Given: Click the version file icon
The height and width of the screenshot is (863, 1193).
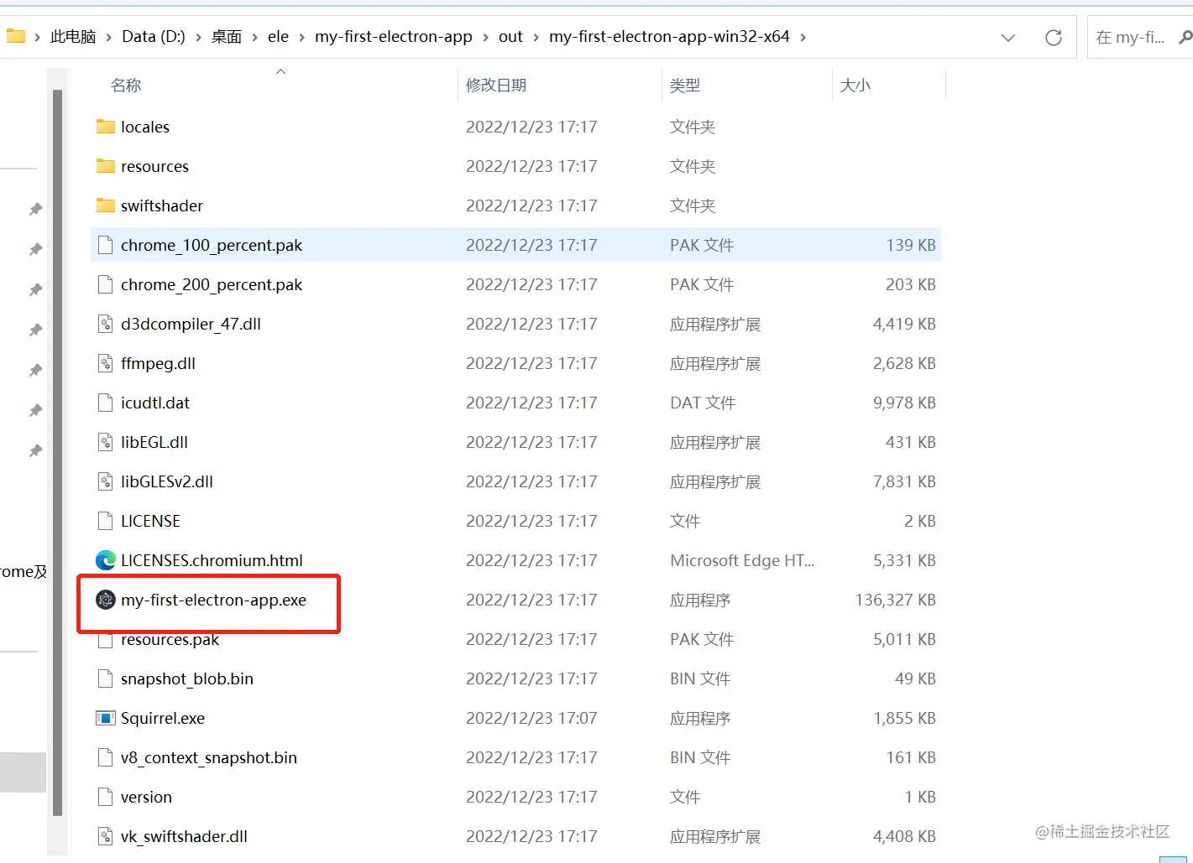Looking at the screenshot, I should (105, 797).
